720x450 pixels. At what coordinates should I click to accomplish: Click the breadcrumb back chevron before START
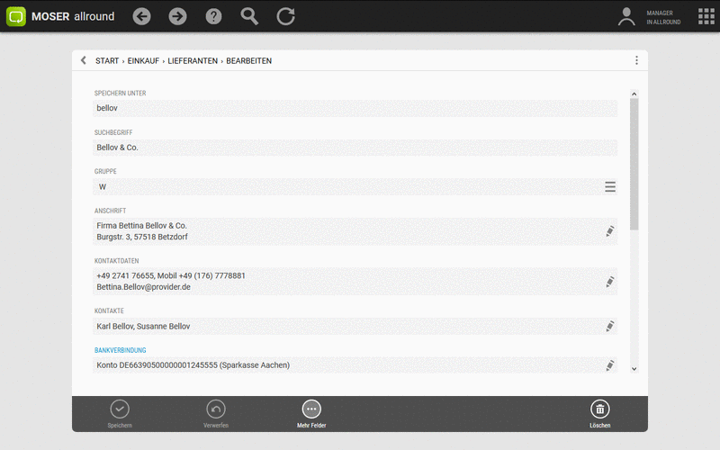click(83, 60)
